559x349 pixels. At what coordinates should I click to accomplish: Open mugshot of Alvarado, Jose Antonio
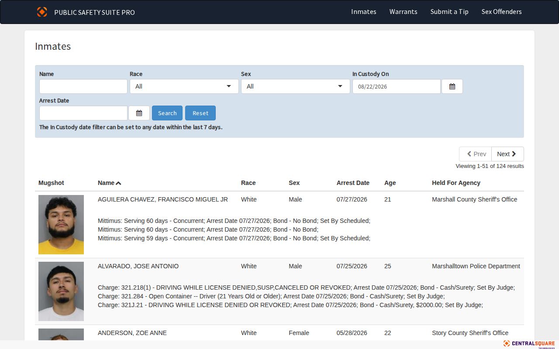pos(61,291)
